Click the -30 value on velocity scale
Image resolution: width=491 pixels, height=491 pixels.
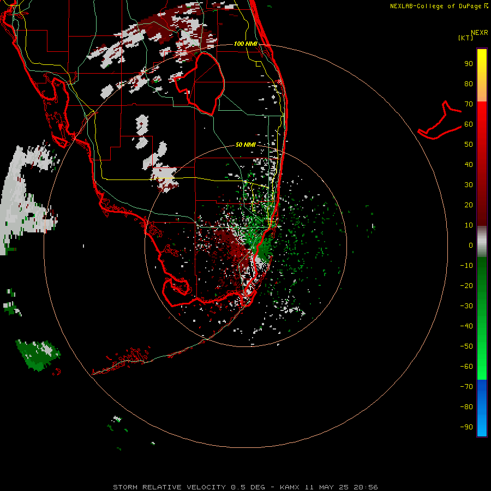point(466,306)
